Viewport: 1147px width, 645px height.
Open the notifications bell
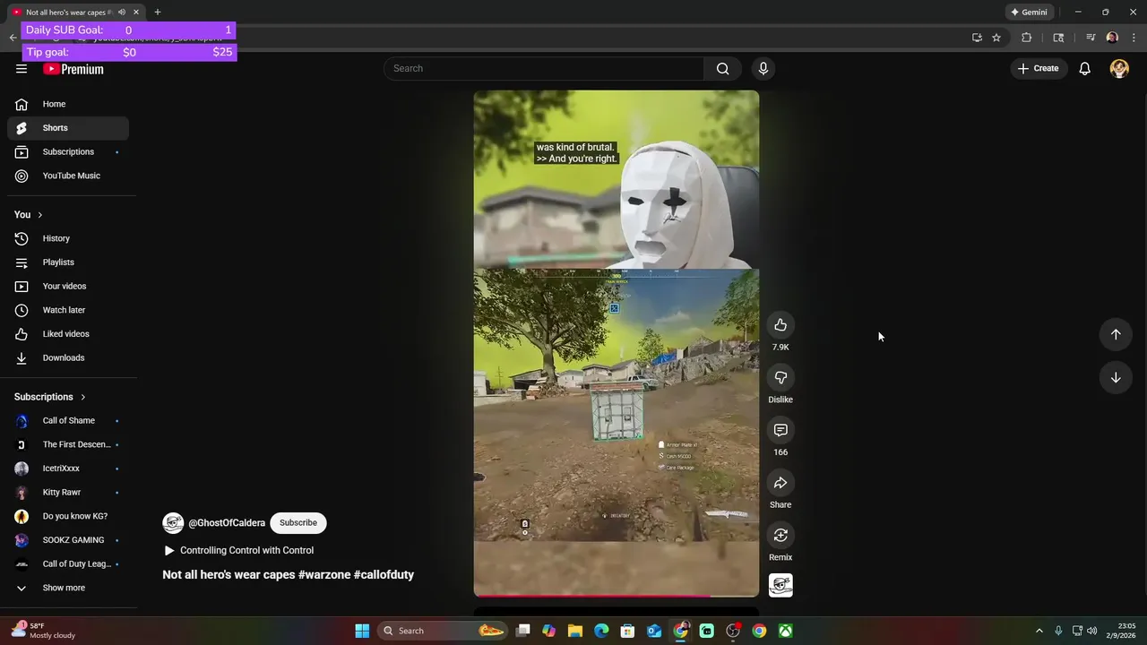(x=1084, y=68)
